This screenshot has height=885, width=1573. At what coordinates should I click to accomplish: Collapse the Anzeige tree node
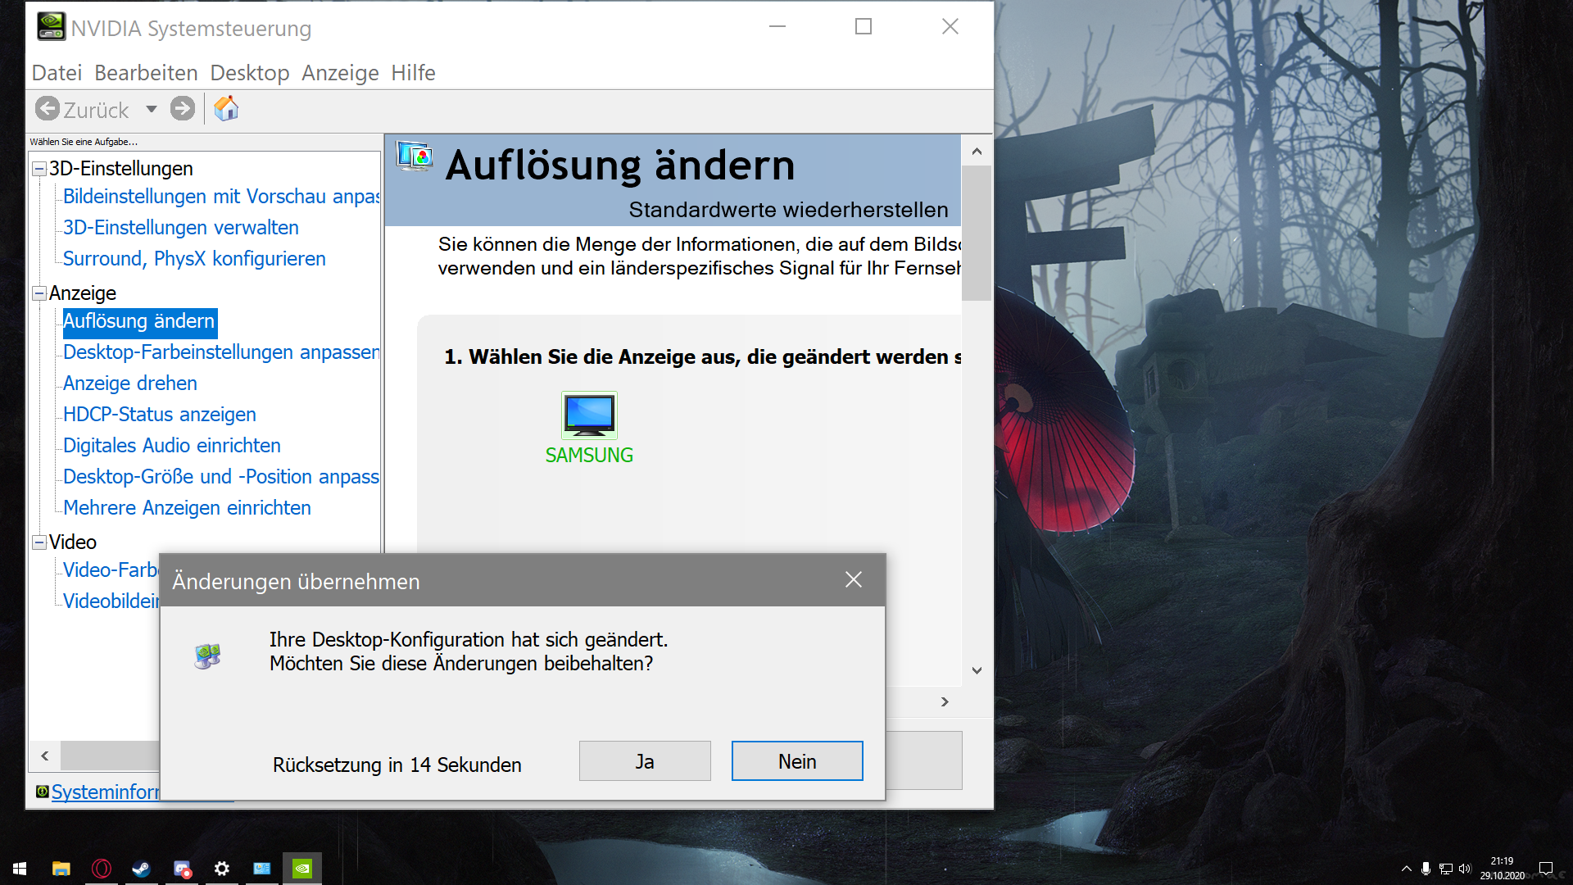pyautogui.click(x=39, y=293)
